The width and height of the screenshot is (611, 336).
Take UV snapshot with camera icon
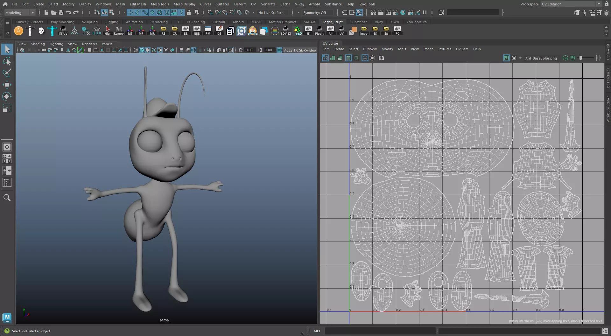(x=381, y=58)
